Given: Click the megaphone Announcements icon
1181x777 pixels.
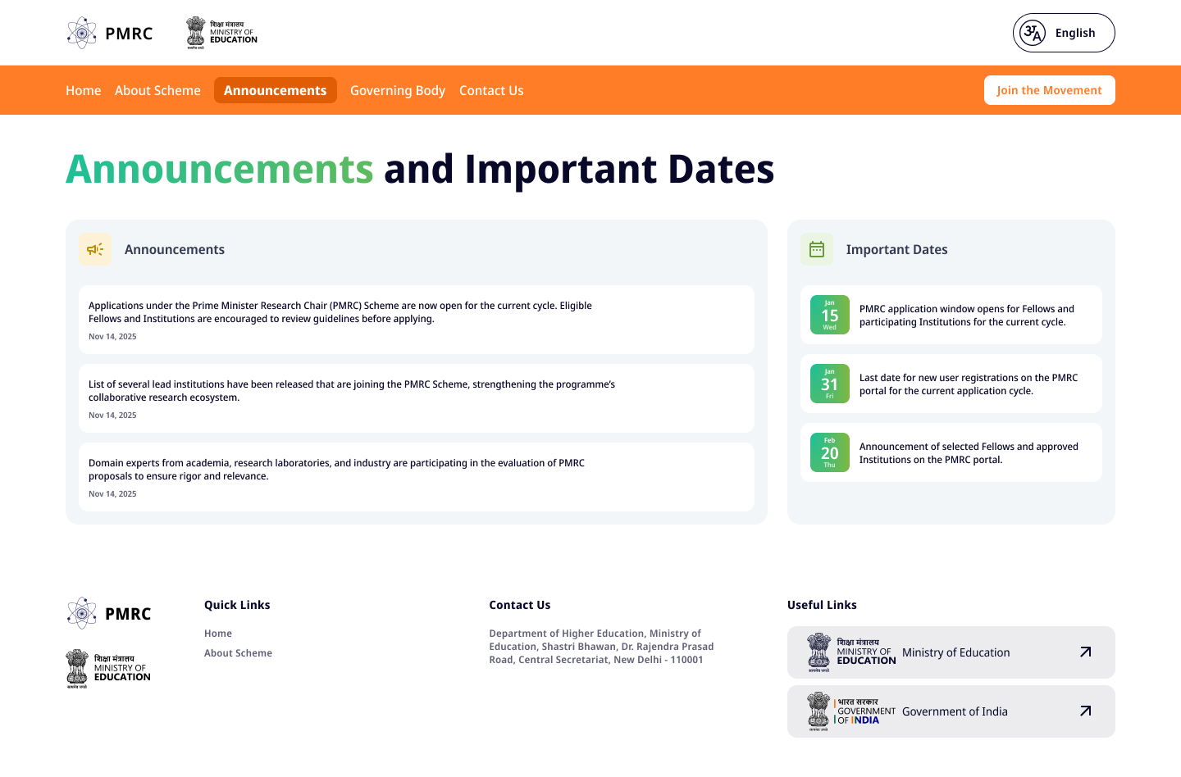Looking at the screenshot, I should point(95,249).
